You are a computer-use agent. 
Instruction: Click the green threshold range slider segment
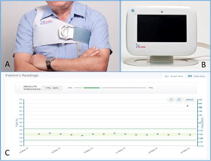pyautogui.click(x=92, y=88)
